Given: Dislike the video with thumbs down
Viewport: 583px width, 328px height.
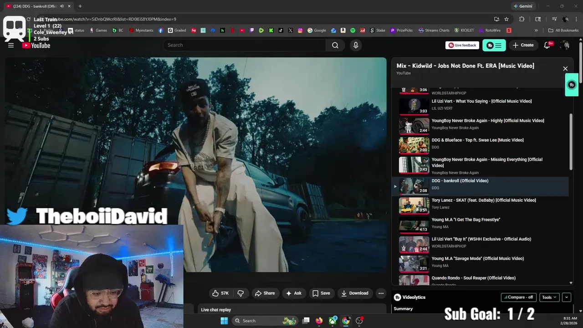Looking at the screenshot, I should pyautogui.click(x=241, y=293).
